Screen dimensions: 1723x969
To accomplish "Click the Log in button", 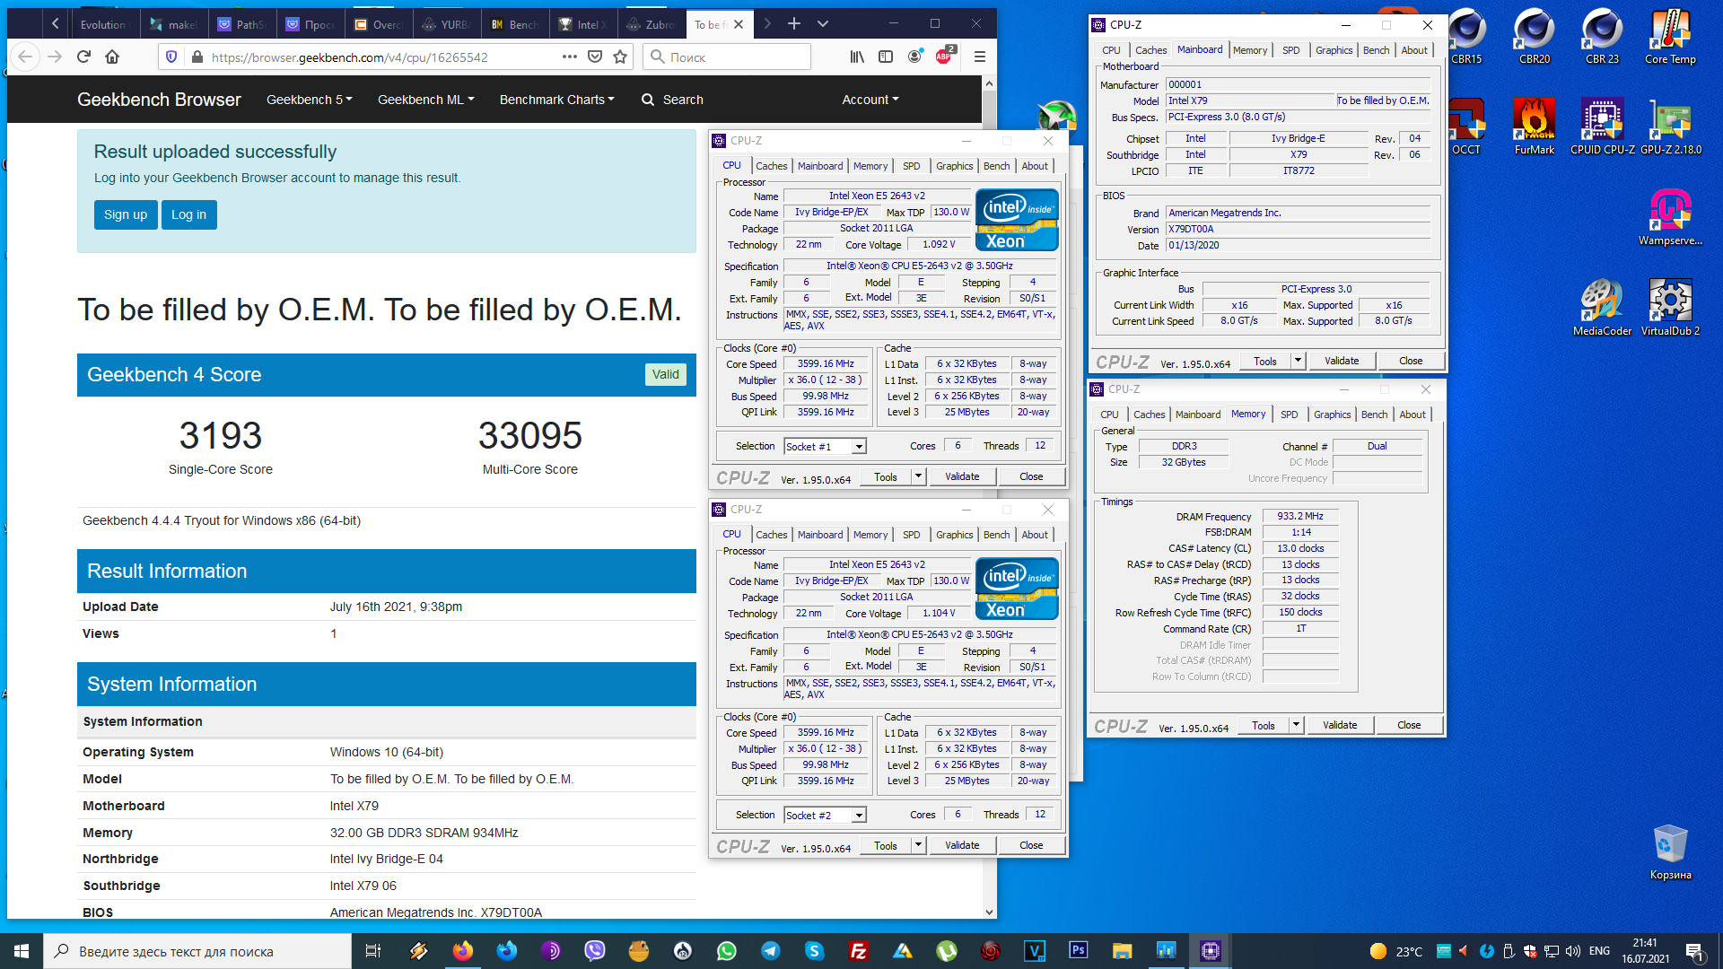I will 188,214.
